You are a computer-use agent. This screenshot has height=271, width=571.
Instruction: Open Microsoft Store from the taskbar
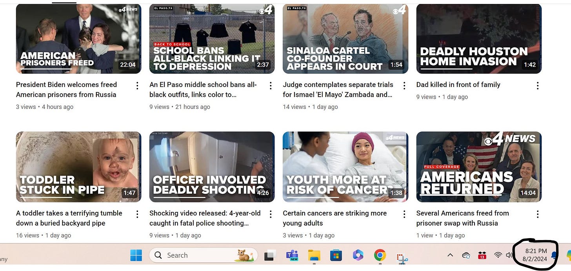(336, 255)
